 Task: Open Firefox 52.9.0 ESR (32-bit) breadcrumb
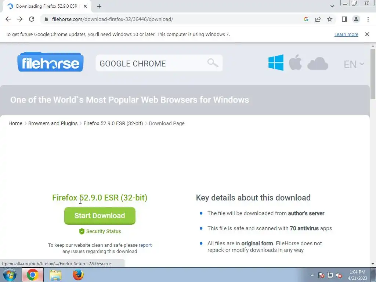(113, 123)
